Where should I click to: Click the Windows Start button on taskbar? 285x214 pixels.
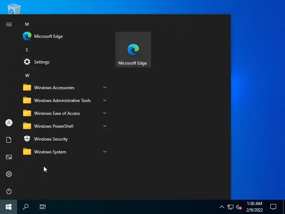coord(9,207)
